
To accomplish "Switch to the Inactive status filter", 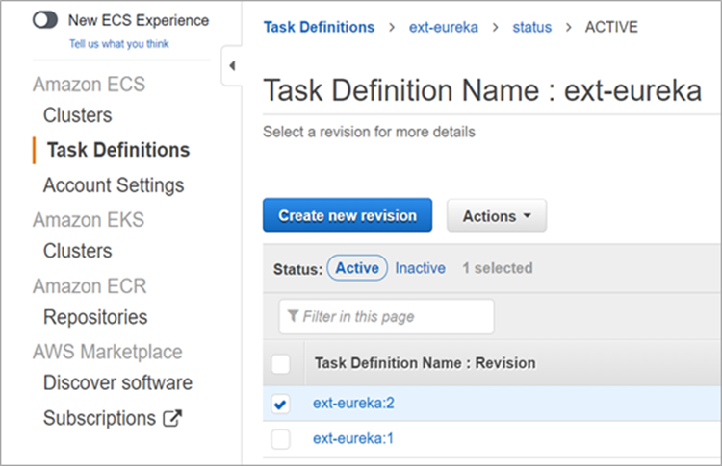I will [420, 268].
